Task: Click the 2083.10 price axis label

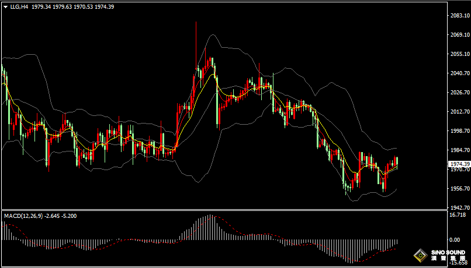Action: [460, 16]
